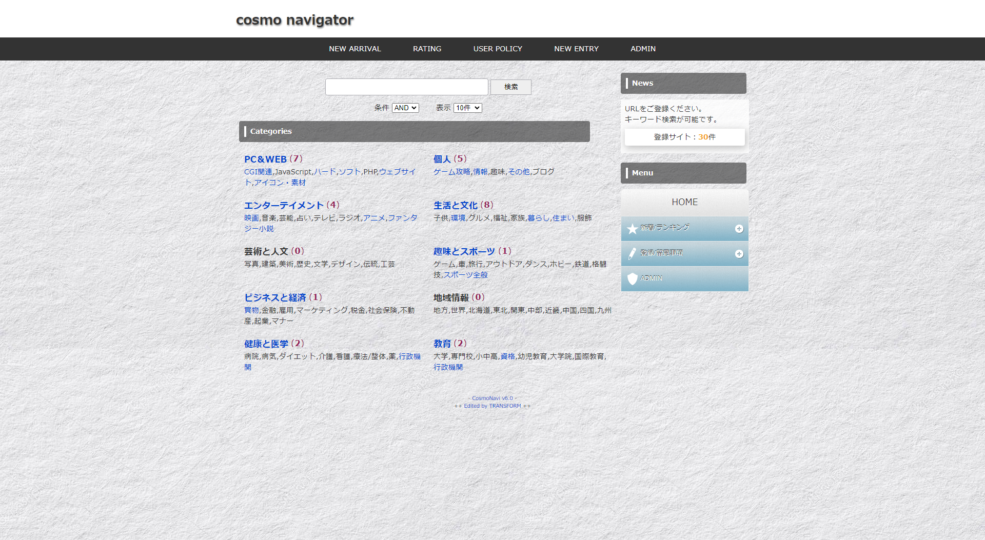
Task: Open the 生活と文化 category
Action: click(x=455, y=206)
